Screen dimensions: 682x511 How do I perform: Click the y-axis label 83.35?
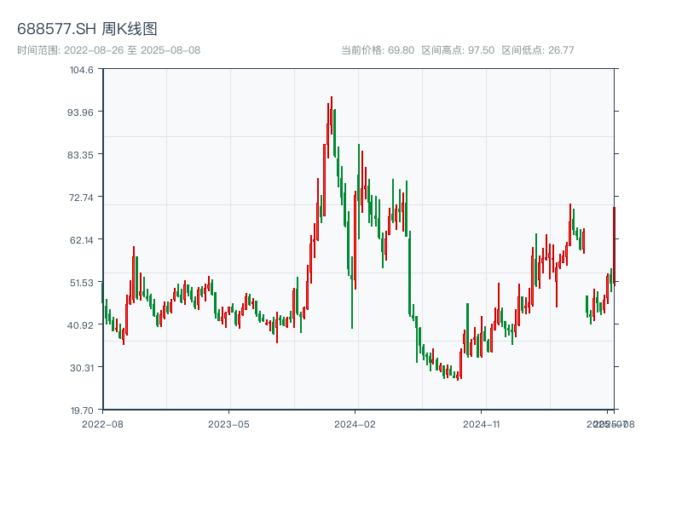(80, 155)
